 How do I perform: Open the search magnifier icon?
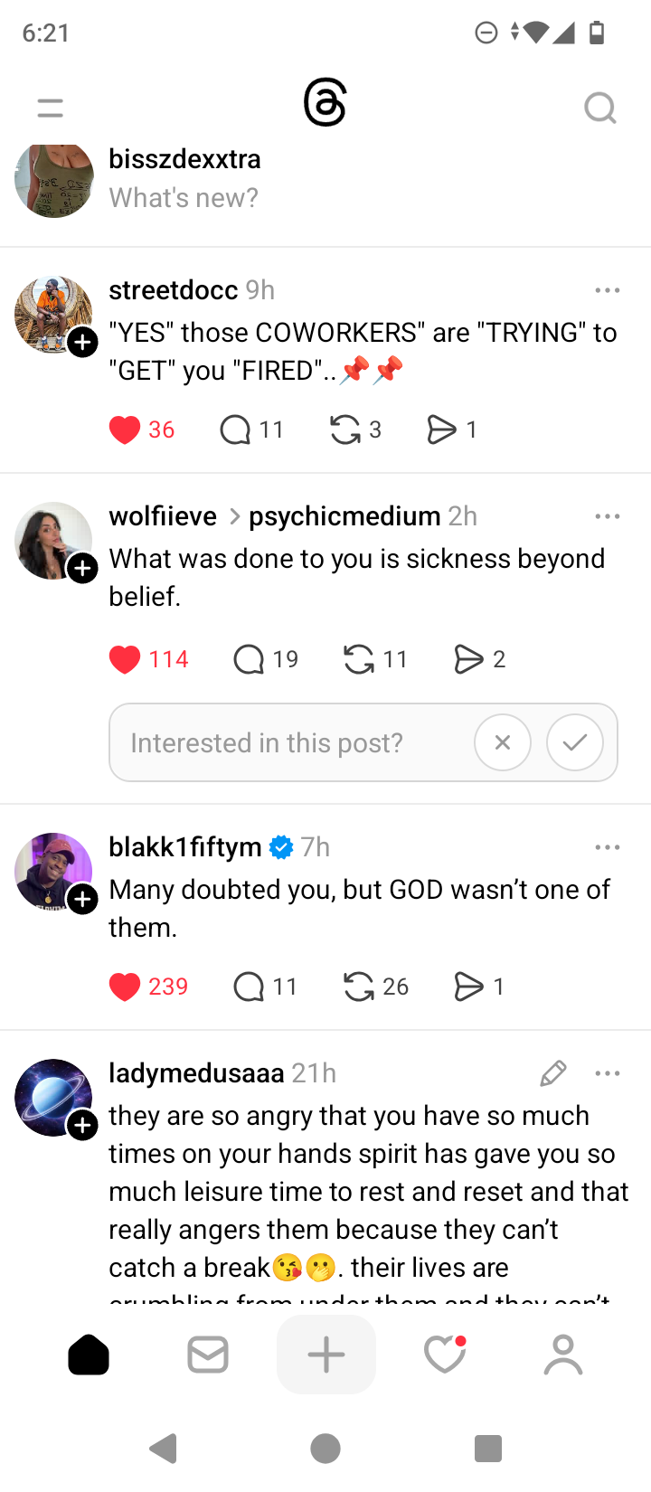(599, 109)
